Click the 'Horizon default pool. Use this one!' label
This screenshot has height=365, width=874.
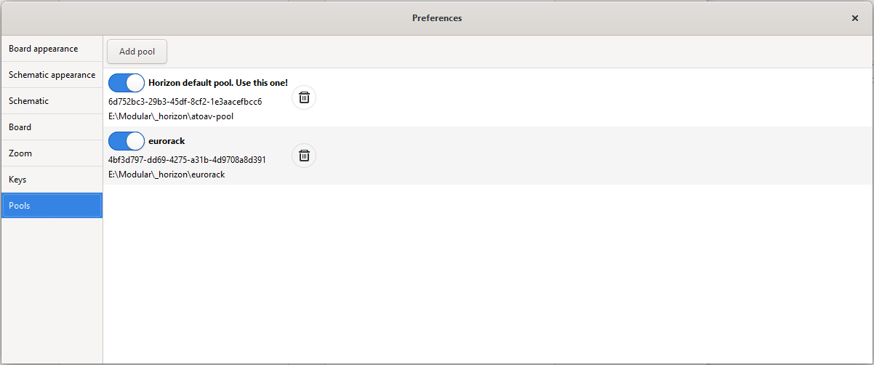[x=218, y=83]
